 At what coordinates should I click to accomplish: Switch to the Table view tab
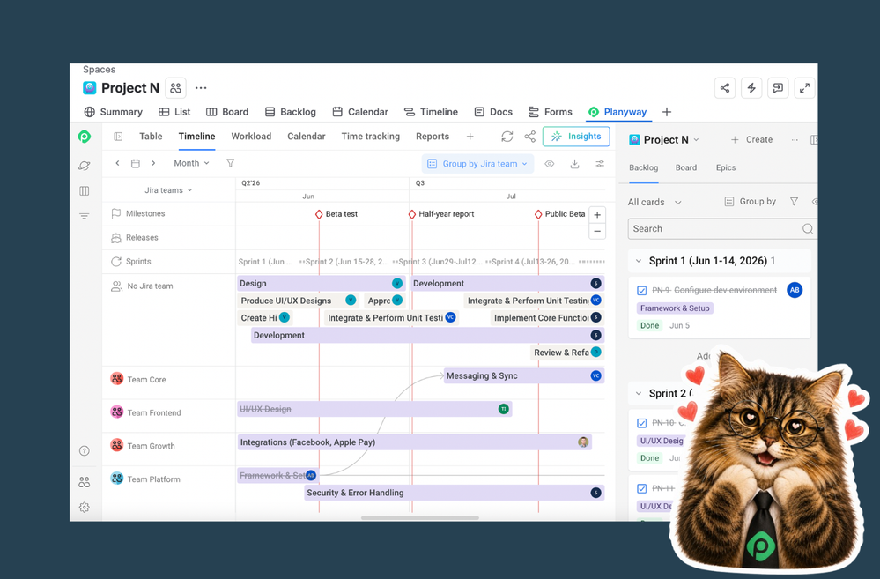point(151,137)
